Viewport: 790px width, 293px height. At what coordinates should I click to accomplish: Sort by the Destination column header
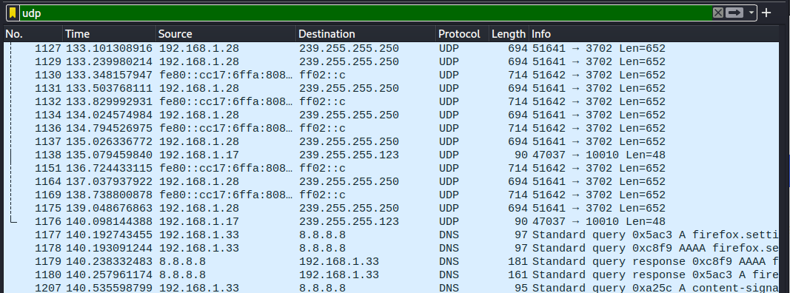[x=366, y=34]
